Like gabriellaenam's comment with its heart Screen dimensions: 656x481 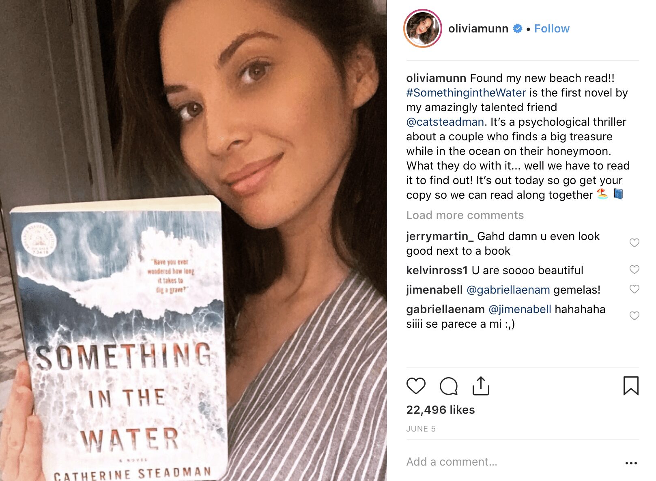click(x=634, y=316)
